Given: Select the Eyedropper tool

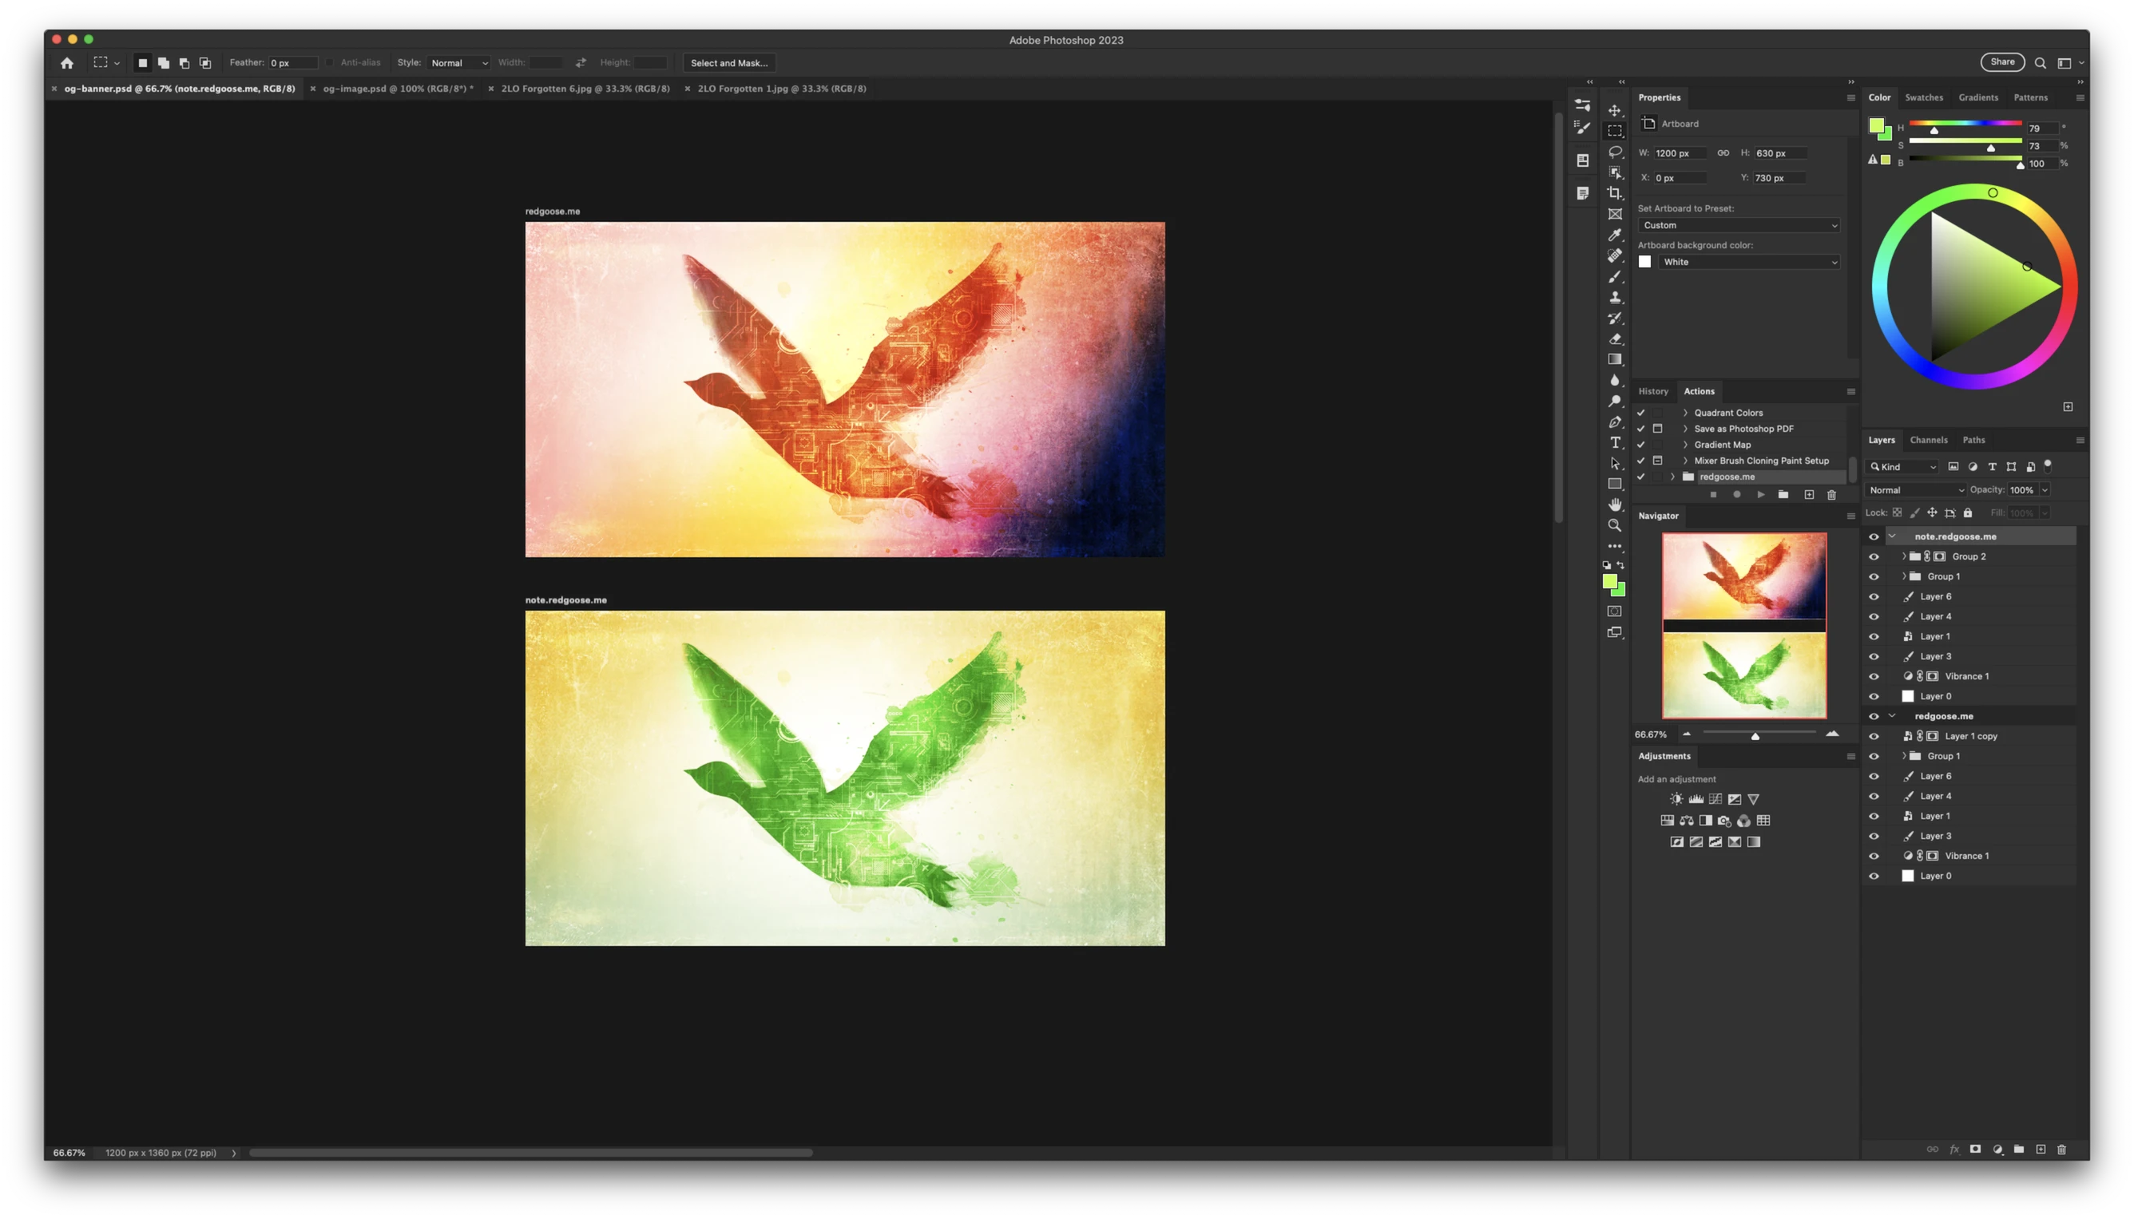Looking at the screenshot, I should [1615, 235].
